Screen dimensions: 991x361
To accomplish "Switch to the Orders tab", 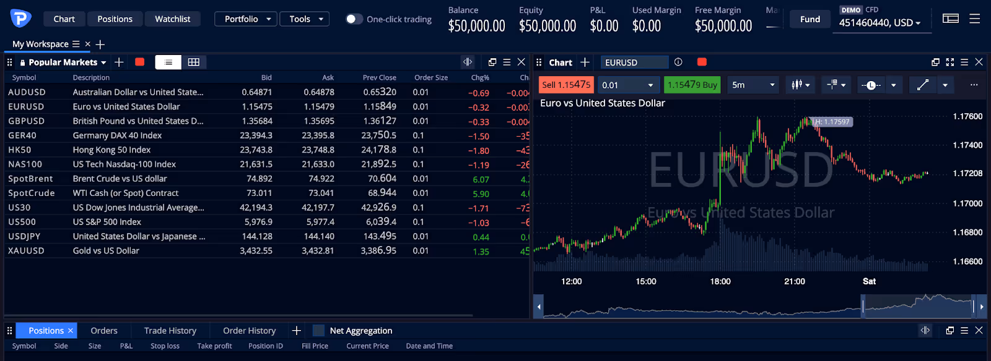I will pyautogui.click(x=104, y=331).
